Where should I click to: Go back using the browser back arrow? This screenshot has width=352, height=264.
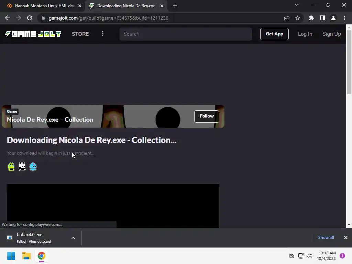pyautogui.click(x=8, y=18)
